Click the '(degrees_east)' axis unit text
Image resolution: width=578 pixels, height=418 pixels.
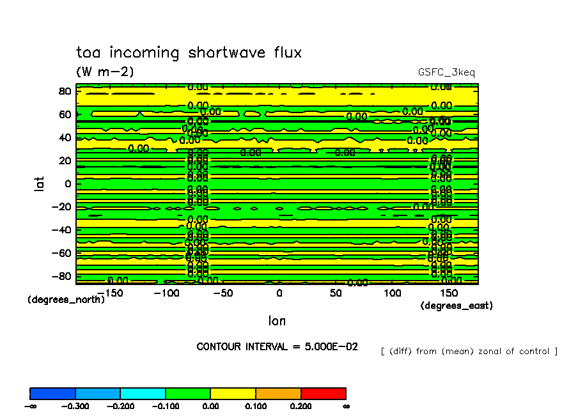(457, 306)
